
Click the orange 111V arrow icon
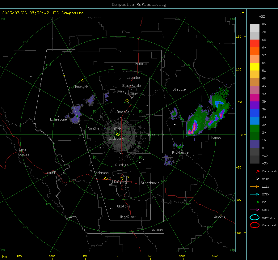tap(255, 186)
